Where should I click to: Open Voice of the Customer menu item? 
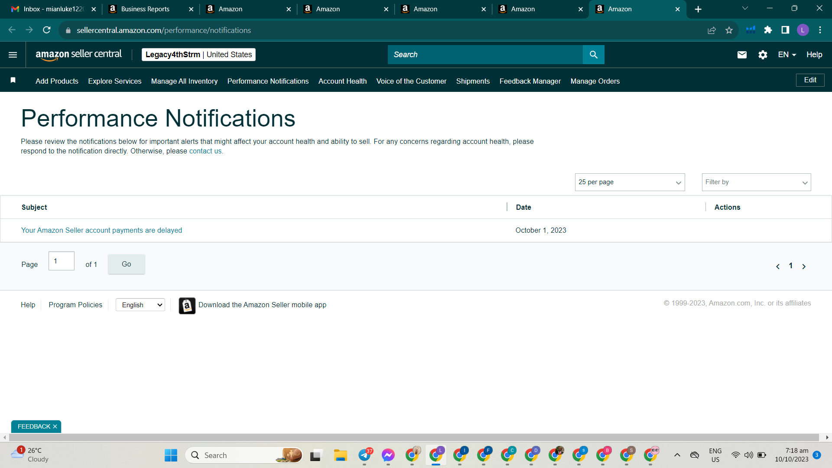pos(411,81)
